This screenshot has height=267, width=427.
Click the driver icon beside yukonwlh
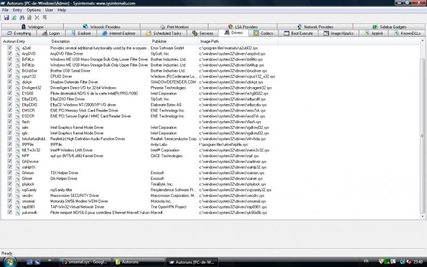coord(18,212)
